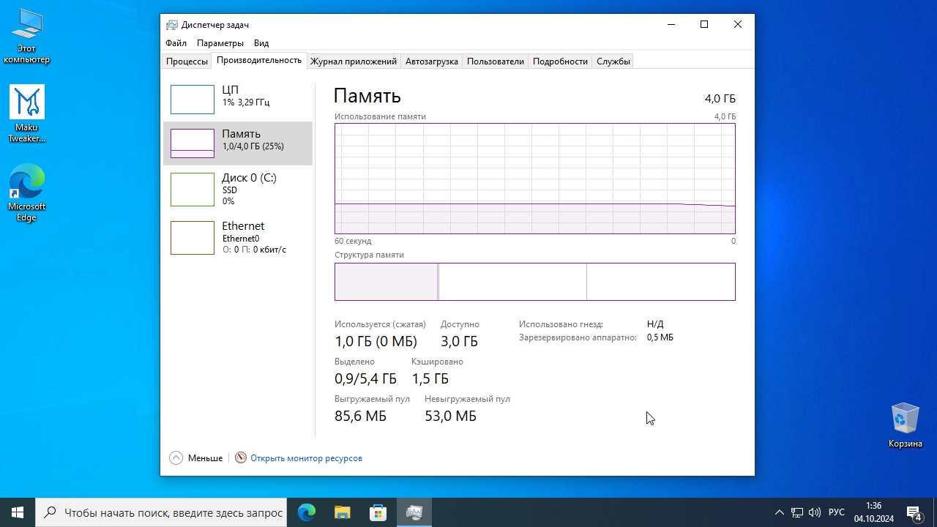Image resolution: width=937 pixels, height=527 pixels.
Task: Click the Task Manager title bar icon
Action: pyautogui.click(x=172, y=24)
